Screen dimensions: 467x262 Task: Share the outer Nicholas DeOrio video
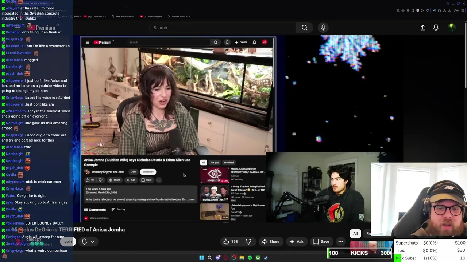(x=270, y=242)
